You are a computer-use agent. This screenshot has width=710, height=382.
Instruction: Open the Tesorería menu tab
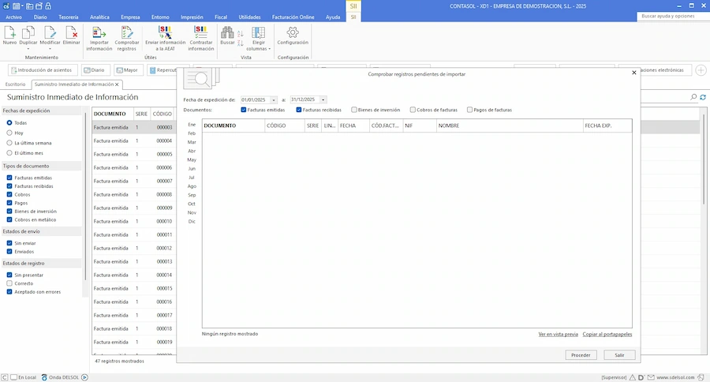pyautogui.click(x=69, y=17)
